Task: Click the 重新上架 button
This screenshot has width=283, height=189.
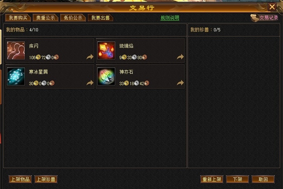Action: pyautogui.click(x=212, y=179)
